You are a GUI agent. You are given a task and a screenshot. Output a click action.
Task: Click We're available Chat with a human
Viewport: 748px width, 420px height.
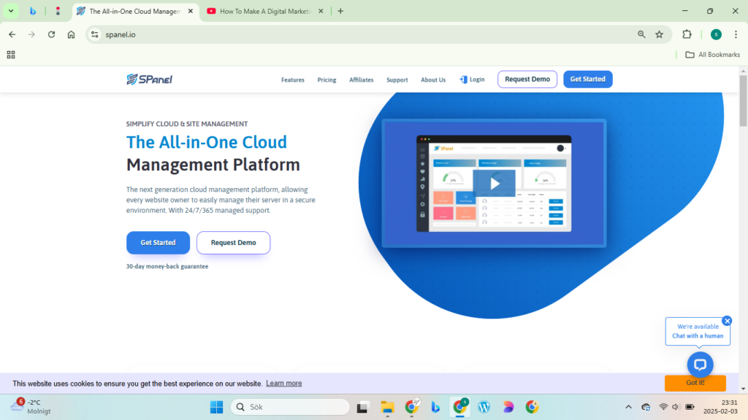pyautogui.click(x=698, y=331)
